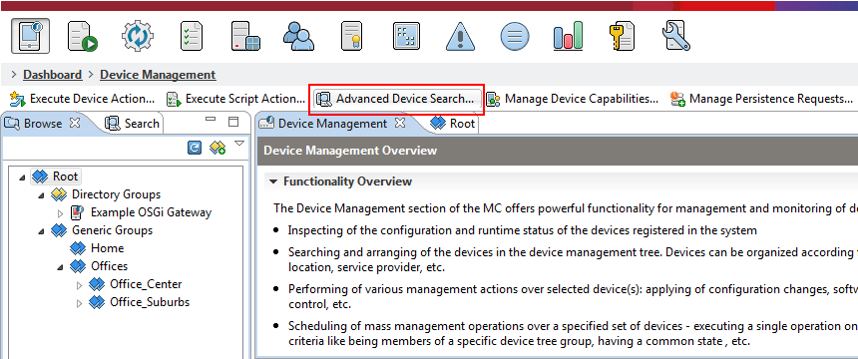Image resolution: width=858 pixels, height=359 pixels.
Task: Open the bar chart statistics icon
Action: (x=568, y=37)
